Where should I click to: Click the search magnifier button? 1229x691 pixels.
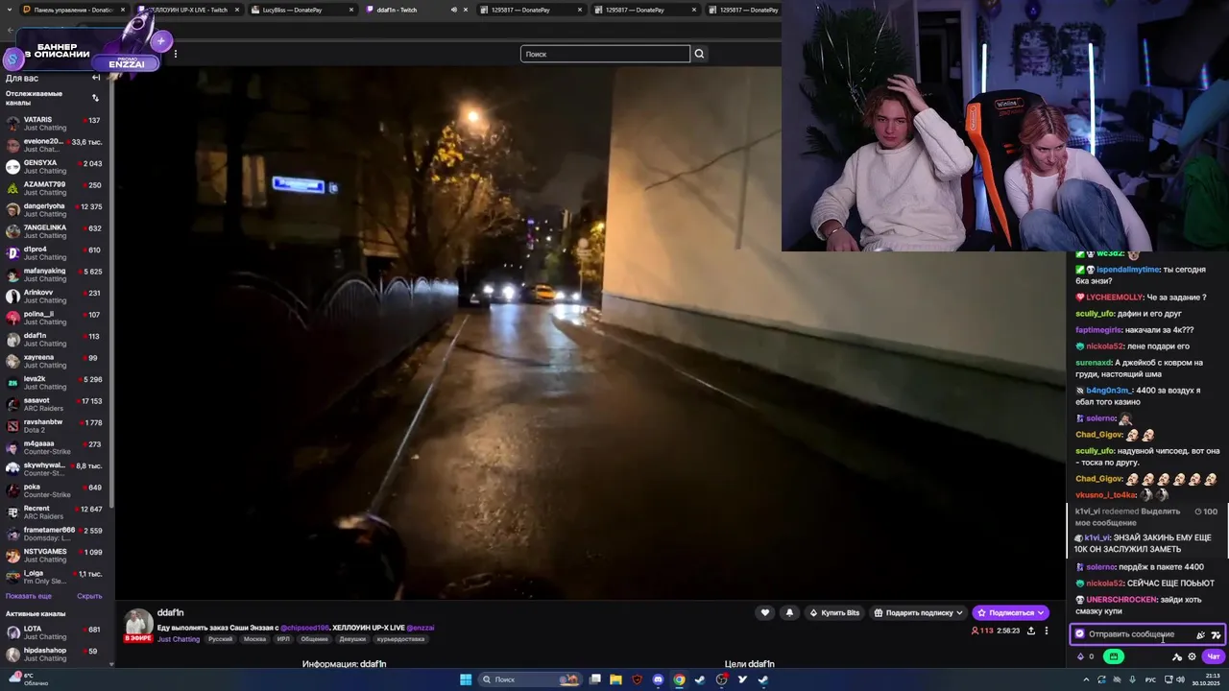(699, 54)
